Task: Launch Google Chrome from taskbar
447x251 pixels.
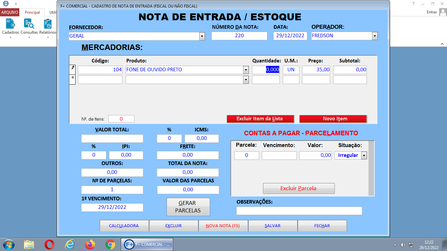Action: click(x=110, y=244)
